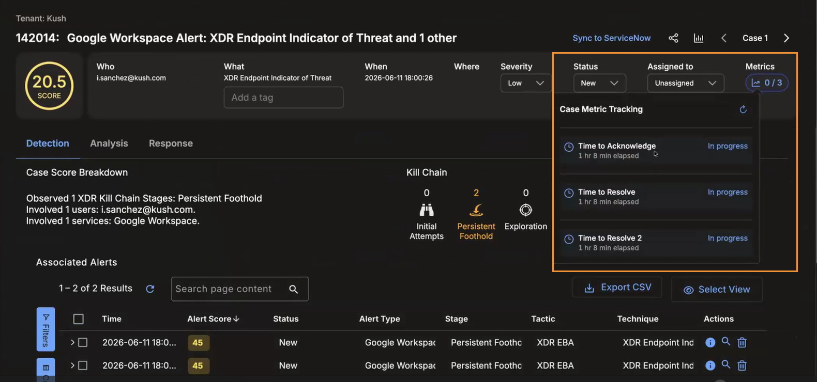The image size is (817, 382).
Task: View info for the second alert row
Action: [x=710, y=365]
